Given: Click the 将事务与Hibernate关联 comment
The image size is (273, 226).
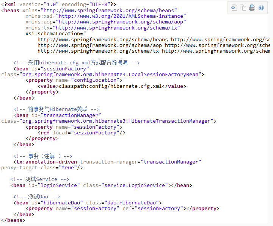Looking at the screenshot, I should tap(56, 109).
